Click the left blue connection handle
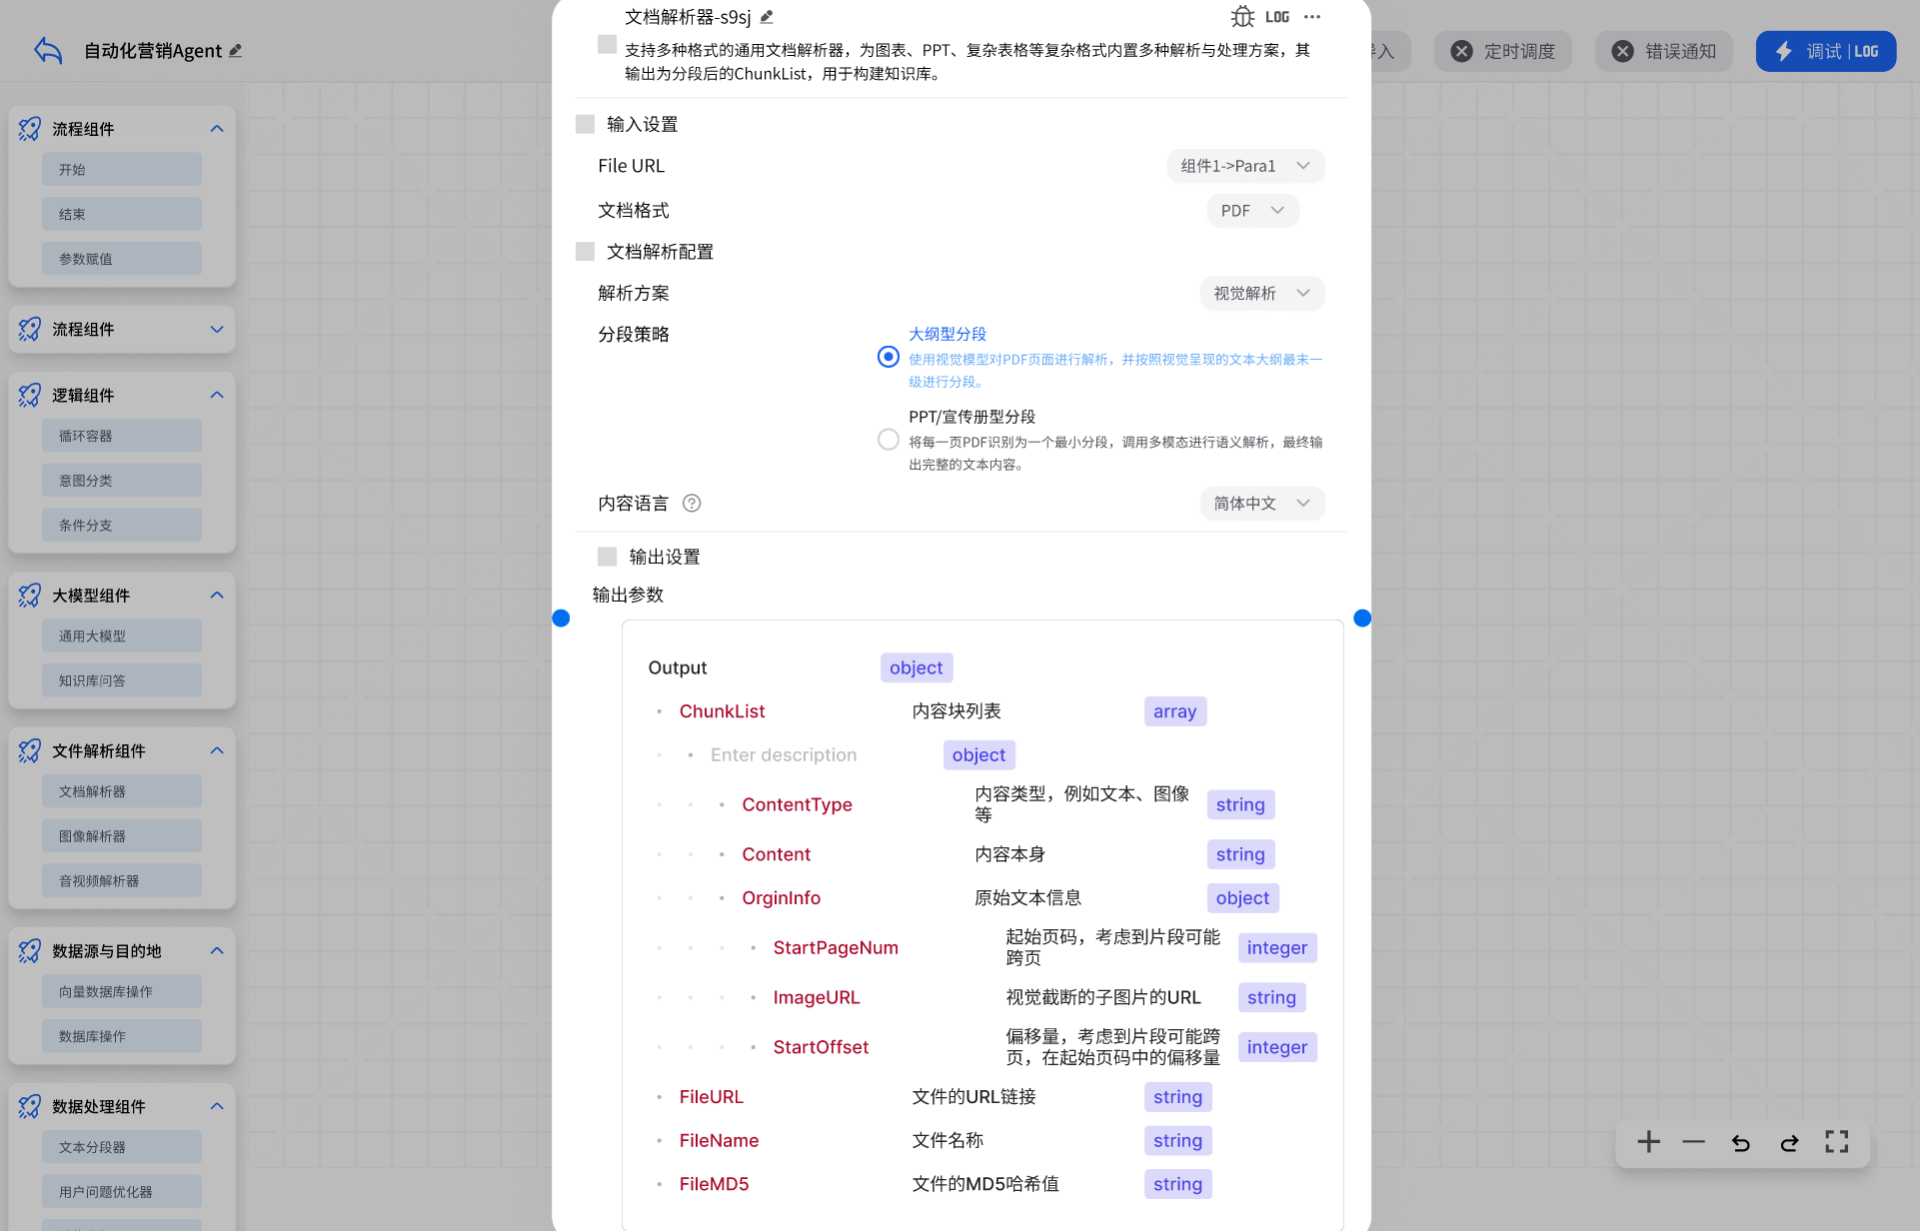This screenshot has height=1231, width=1920. (x=561, y=618)
